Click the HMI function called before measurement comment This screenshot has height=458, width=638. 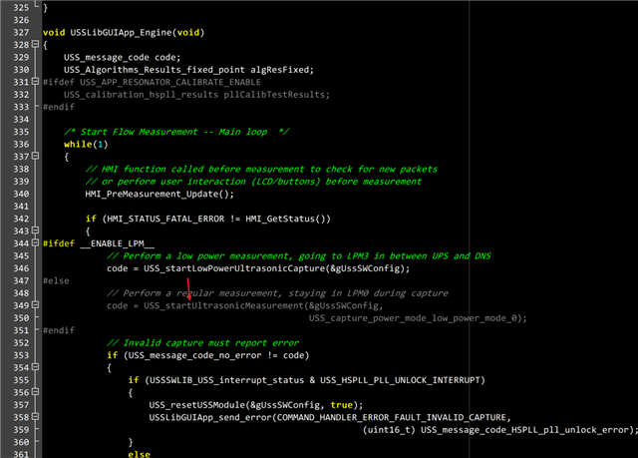[261, 169]
